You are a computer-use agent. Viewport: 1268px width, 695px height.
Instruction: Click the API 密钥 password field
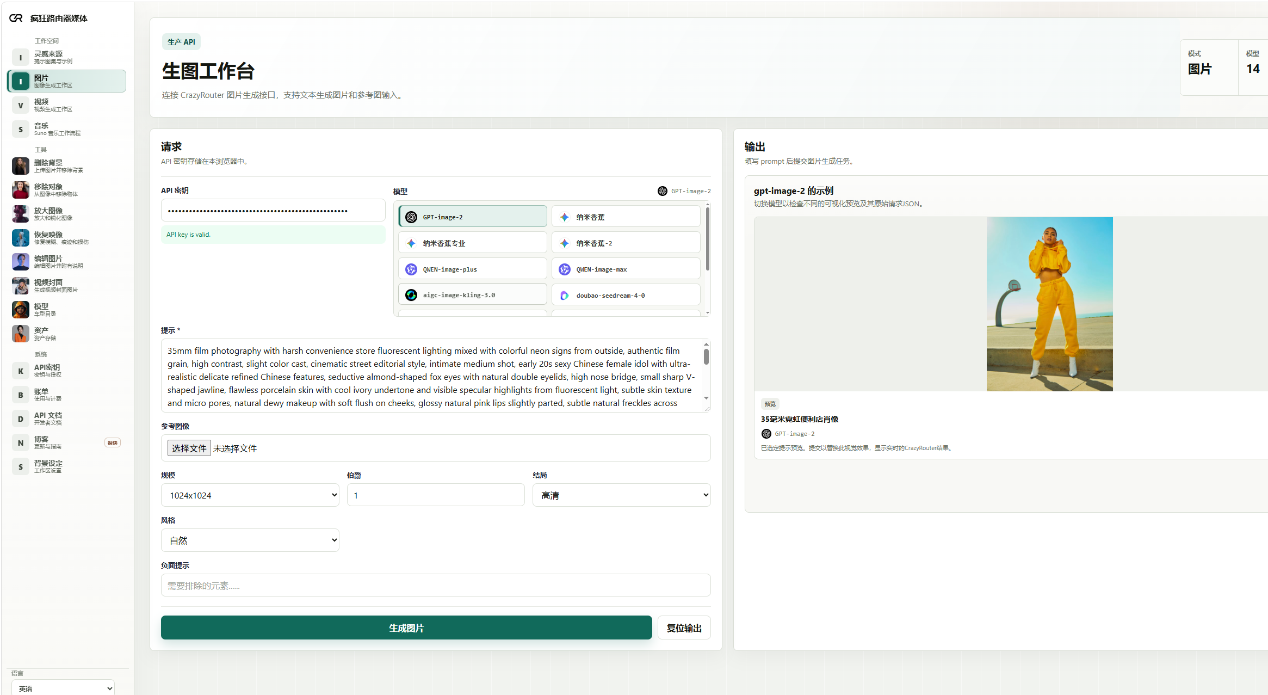[x=273, y=210]
